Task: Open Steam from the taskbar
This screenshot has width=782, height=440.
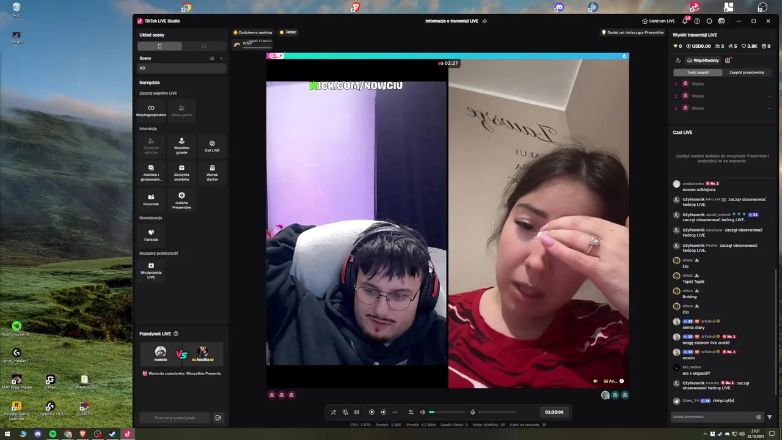Action: pyautogui.click(x=112, y=434)
